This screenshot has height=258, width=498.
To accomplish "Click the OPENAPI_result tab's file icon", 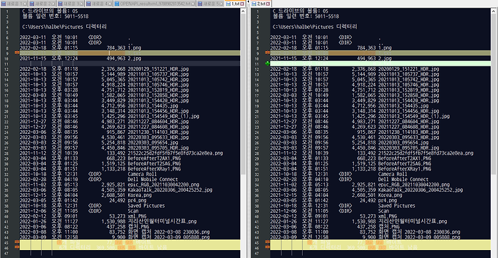I will pyautogui.click(x=117, y=4).
